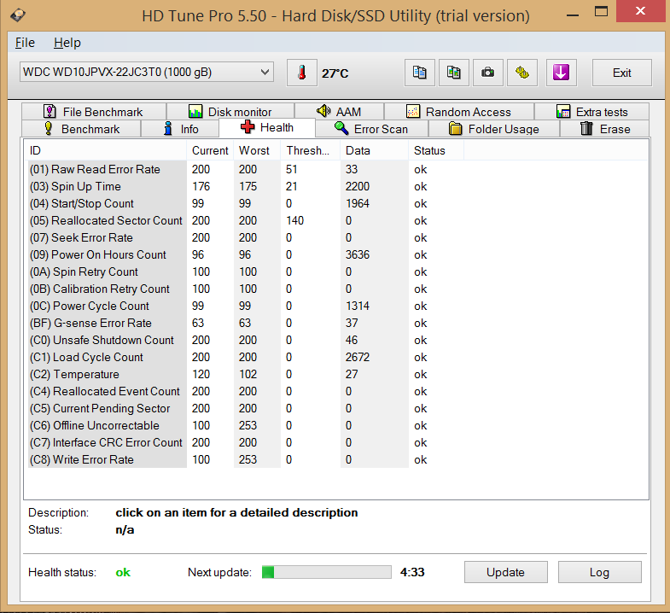Switch to the Disk monitor tab
Image resolution: width=670 pixels, height=613 pixels.
(x=230, y=112)
